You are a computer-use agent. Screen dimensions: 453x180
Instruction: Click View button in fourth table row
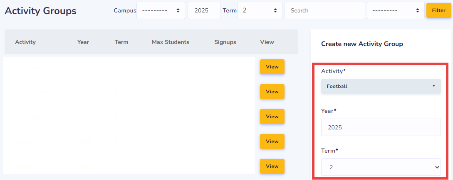(272, 141)
